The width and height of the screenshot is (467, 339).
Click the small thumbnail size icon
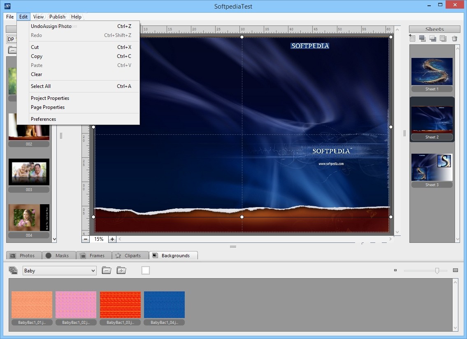coord(395,270)
